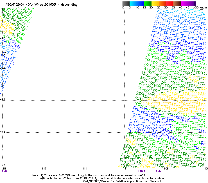Click the purple 16:33 time stamp under -120
208x183 pixels.
(x=4, y=171)
